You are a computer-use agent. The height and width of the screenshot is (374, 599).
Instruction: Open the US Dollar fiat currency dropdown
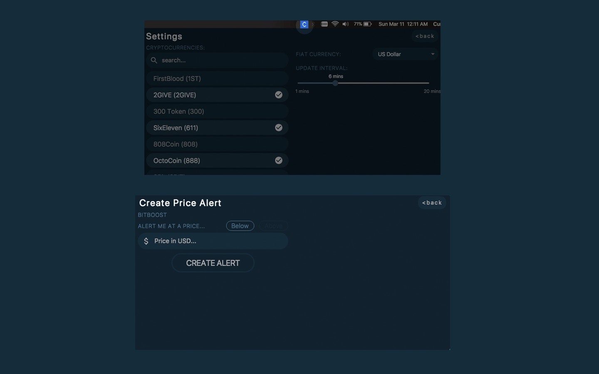point(404,54)
